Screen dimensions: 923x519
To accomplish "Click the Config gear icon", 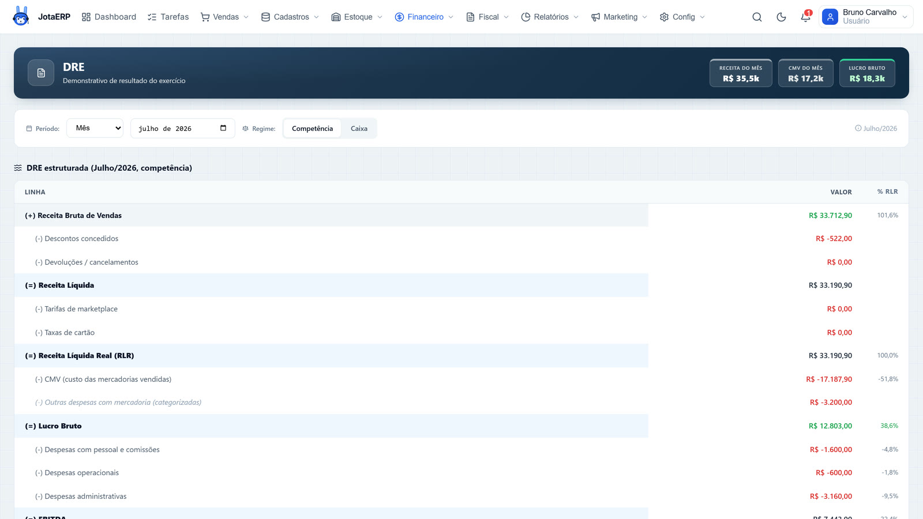I will pyautogui.click(x=664, y=17).
